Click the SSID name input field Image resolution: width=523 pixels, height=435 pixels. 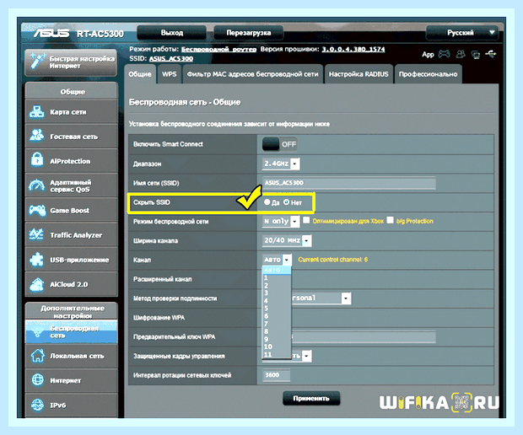(349, 183)
